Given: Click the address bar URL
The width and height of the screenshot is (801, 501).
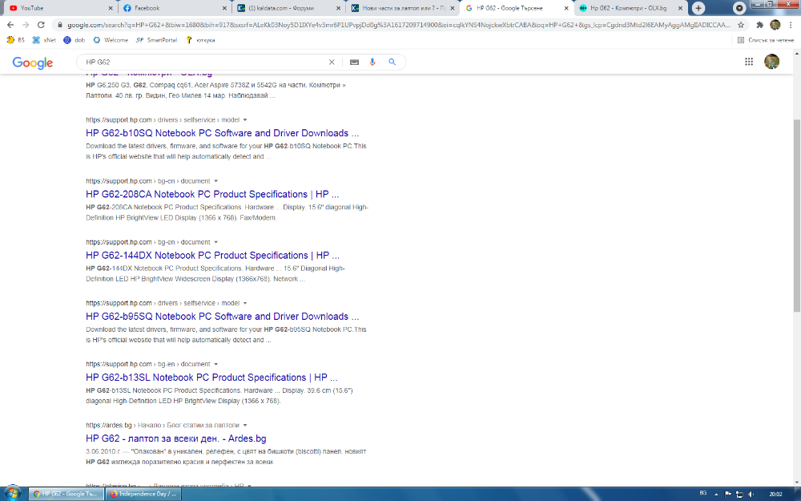Looking at the screenshot, I should coord(398,25).
